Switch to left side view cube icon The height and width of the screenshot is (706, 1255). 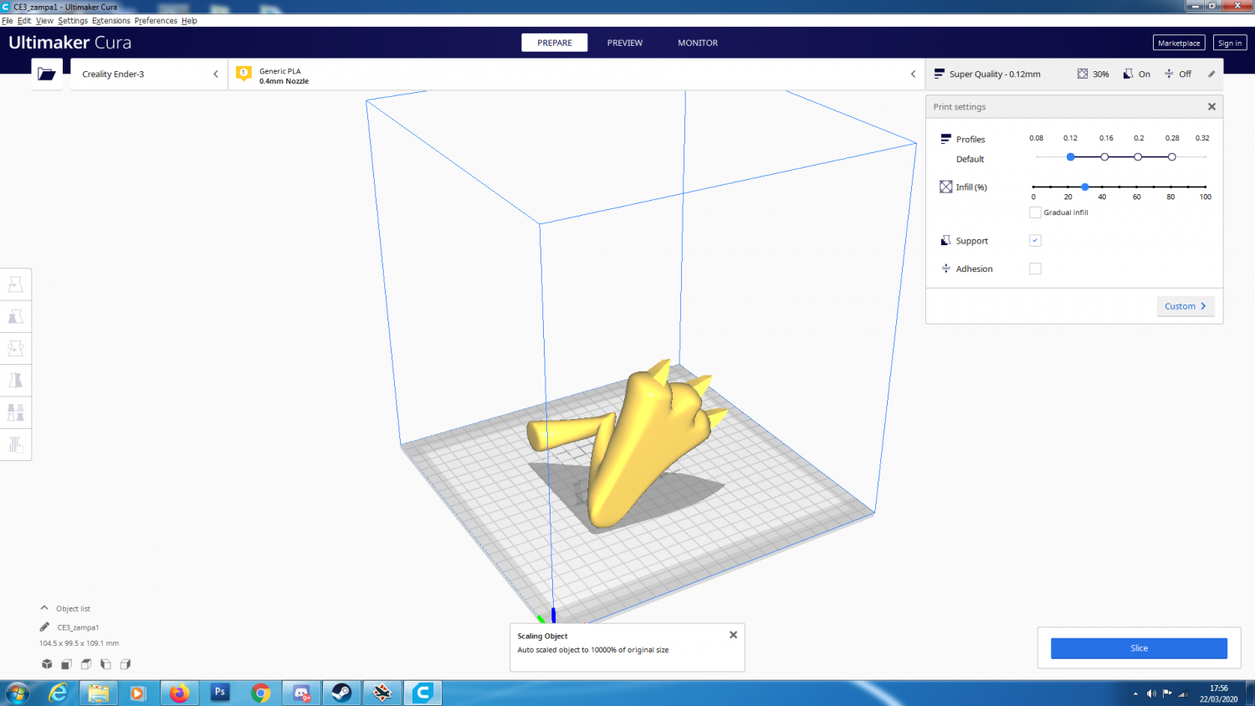(x=105, y=664)
